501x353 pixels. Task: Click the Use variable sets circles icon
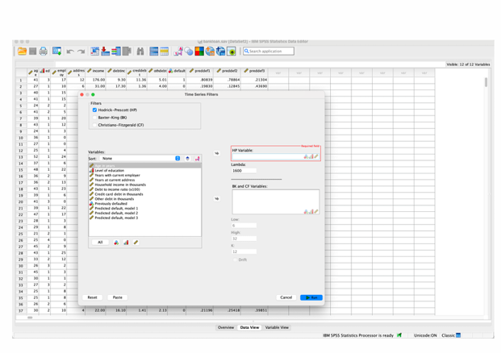(189, 51)
